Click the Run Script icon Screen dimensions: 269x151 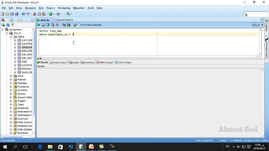point(43,25)
